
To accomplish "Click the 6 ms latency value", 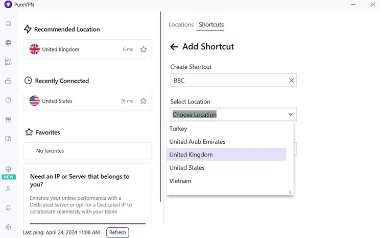I will click(128, 49).
